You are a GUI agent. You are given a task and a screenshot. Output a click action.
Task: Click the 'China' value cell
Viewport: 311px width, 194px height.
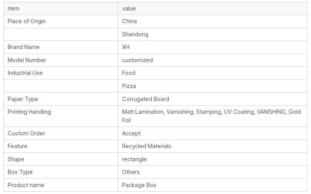[213, 21]
